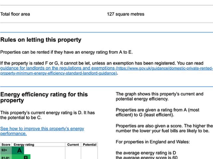Click 'For properties in England and Wales' text
213x159 pixels.
[152, 142]
